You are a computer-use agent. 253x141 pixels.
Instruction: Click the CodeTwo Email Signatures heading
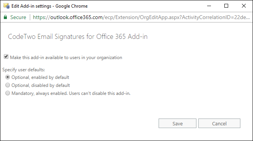pyautogui.click(x=78, y=37)
